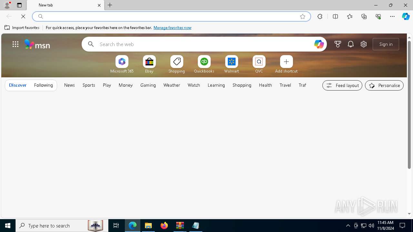Screen dimensions: 413x232
Task: Open the Shopping shortcut tile
Action: tap(177, 64)
